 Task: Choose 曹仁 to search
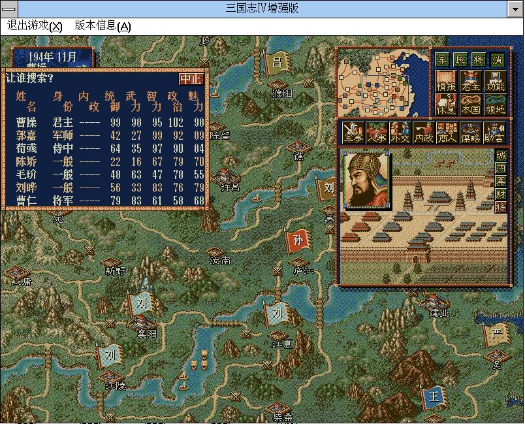[110, 201]
